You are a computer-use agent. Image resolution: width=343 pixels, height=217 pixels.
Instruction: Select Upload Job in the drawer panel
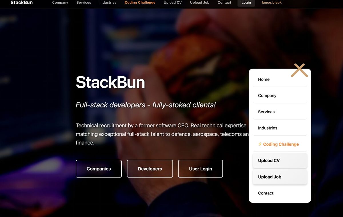270,177
